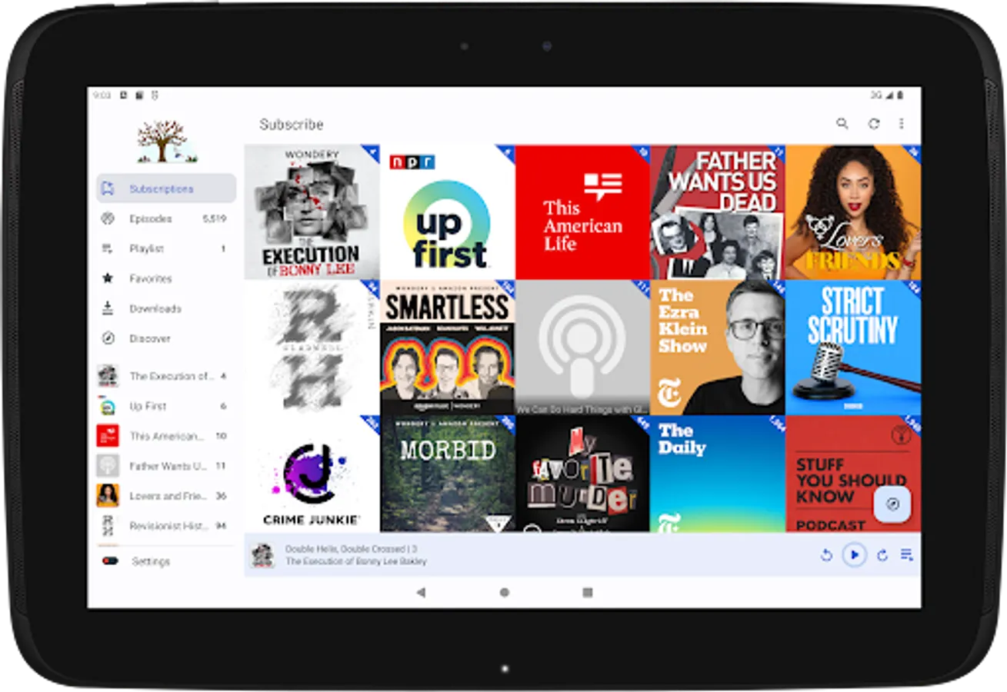The image size is (1007, 692).
Task: Tap the tree logo in the sidebar
Action: 166,142
